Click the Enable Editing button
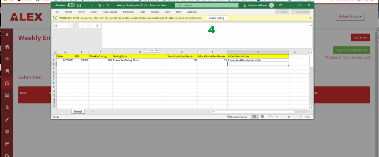Screen dimensions: 379x157 (x=217, y=18)
